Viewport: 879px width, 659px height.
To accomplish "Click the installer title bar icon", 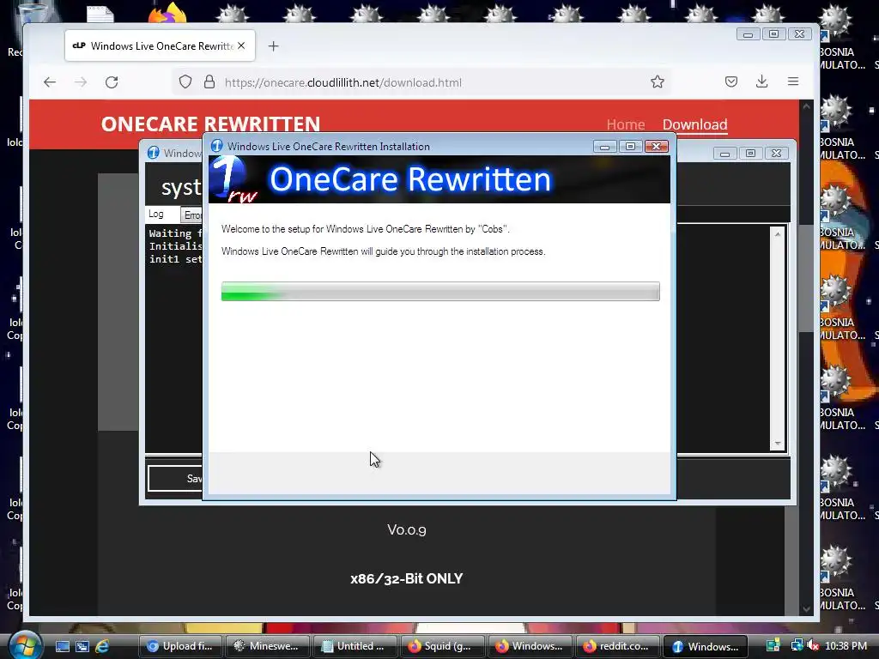I will coord(217,146).
